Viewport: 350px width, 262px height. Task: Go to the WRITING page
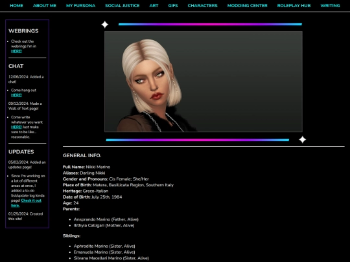point(330,6)
